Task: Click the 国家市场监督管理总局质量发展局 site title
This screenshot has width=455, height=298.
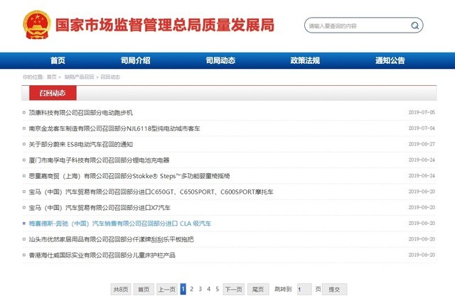Action: (x=165, y=26)
